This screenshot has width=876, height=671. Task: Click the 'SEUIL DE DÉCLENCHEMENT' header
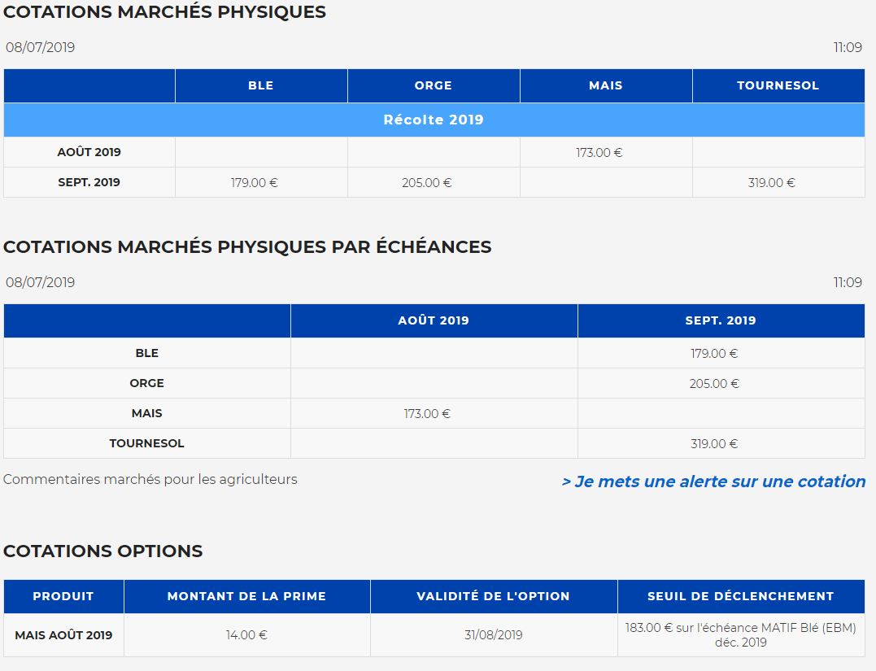pos(740,596)
